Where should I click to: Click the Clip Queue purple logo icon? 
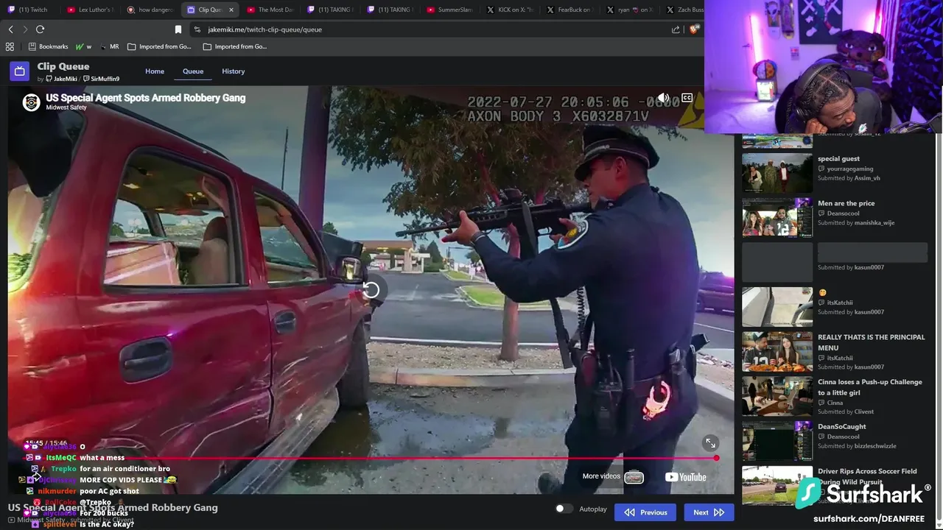19,71
